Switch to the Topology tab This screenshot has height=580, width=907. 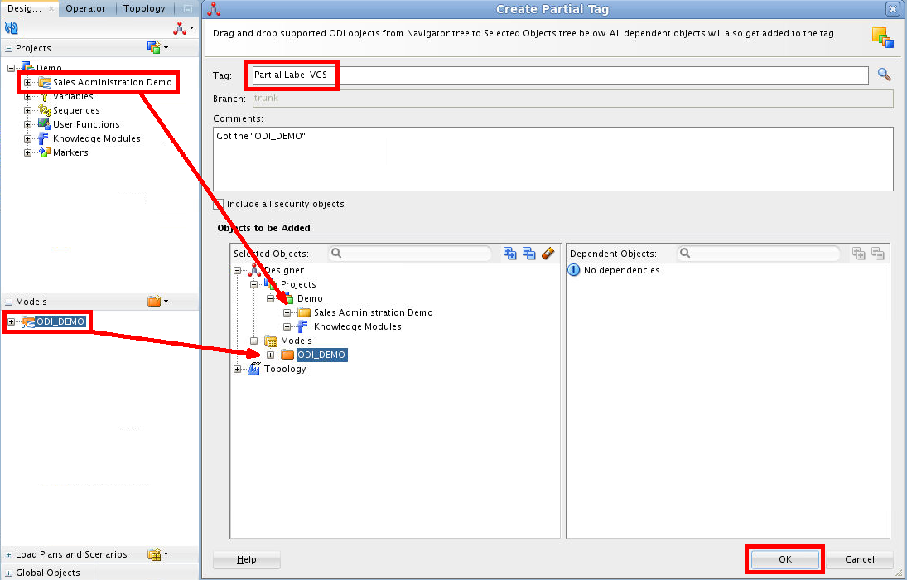pyautogui.click(x=144, y=8)
